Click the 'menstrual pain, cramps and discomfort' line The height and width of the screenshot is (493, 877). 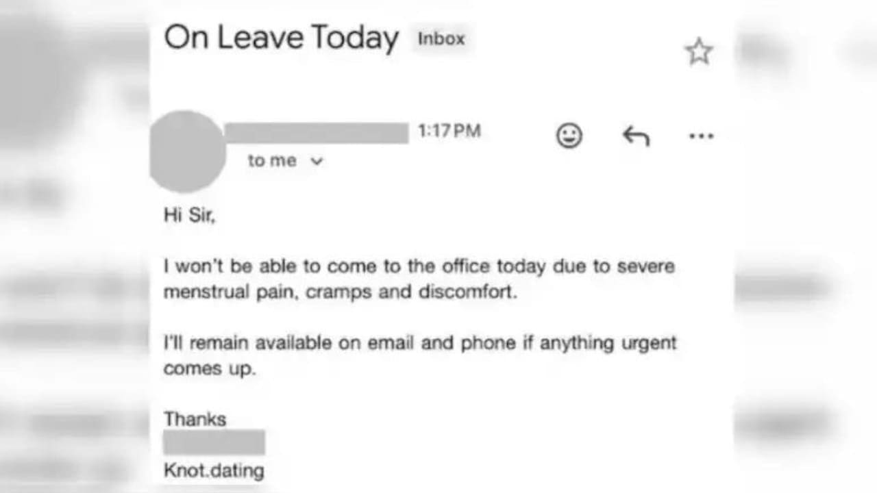(341, 292)
